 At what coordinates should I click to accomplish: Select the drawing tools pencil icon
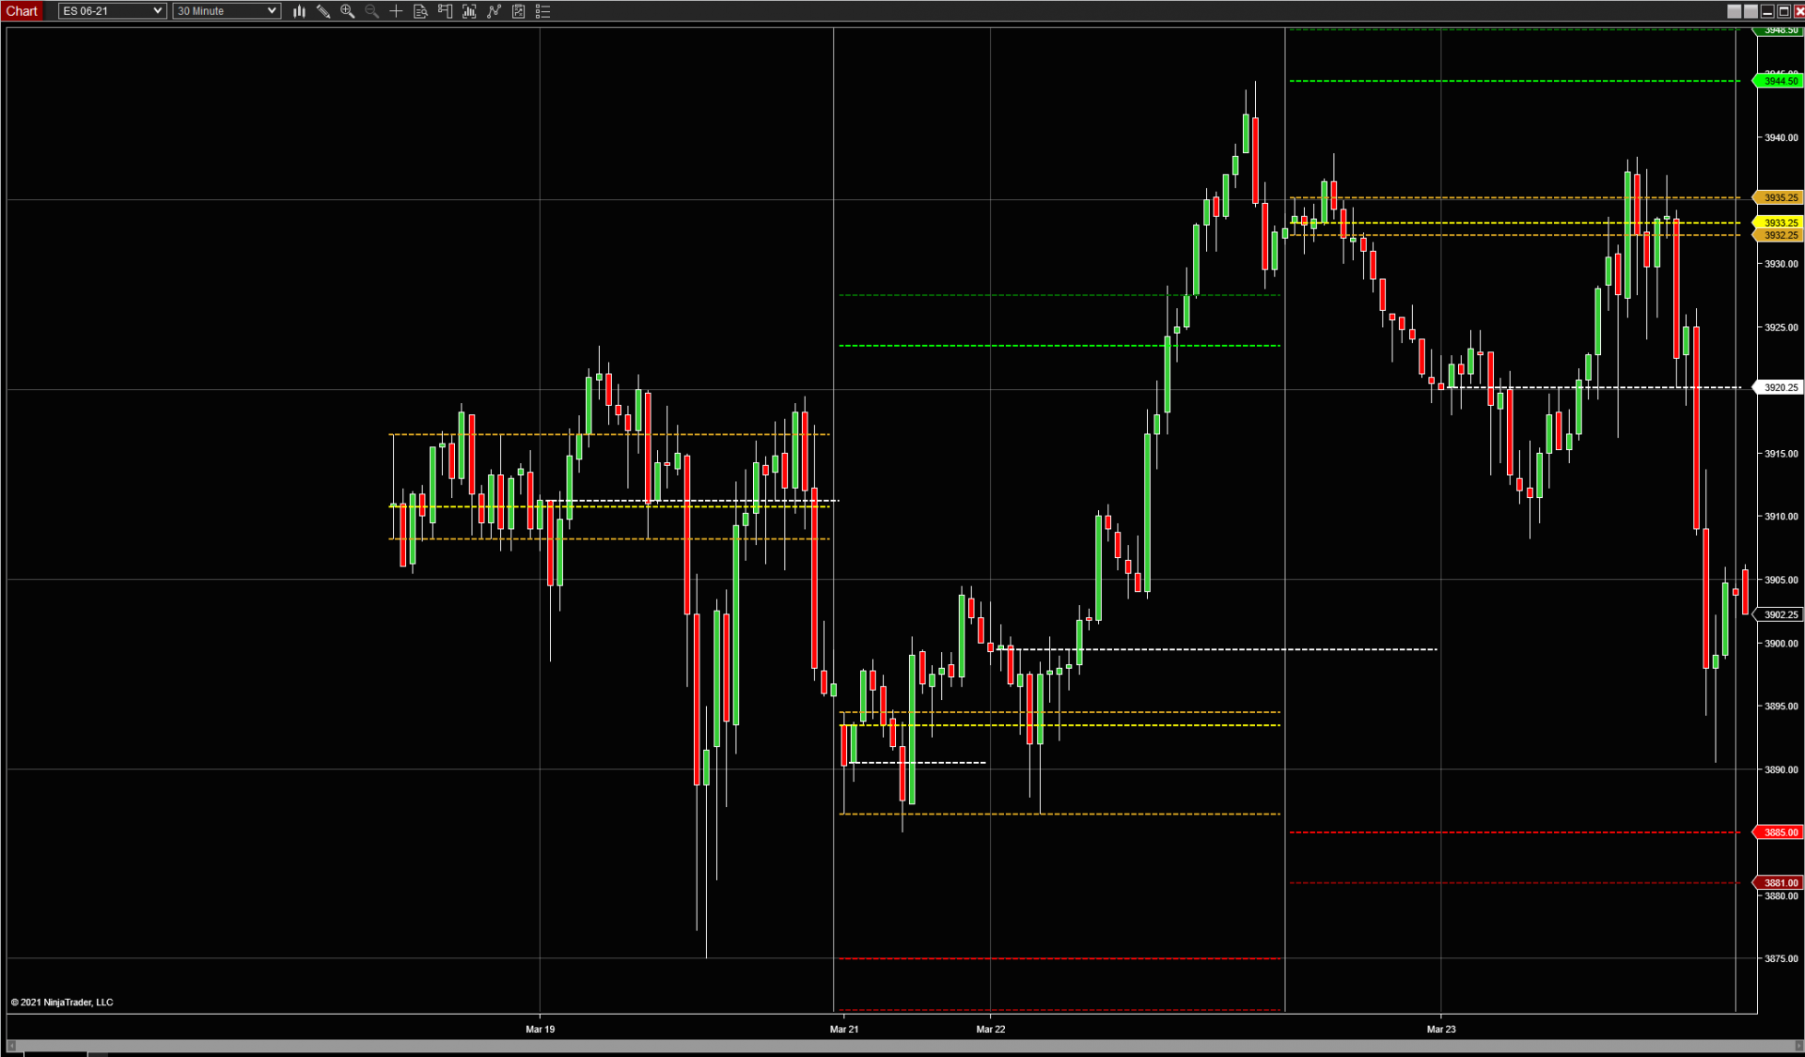323,11
